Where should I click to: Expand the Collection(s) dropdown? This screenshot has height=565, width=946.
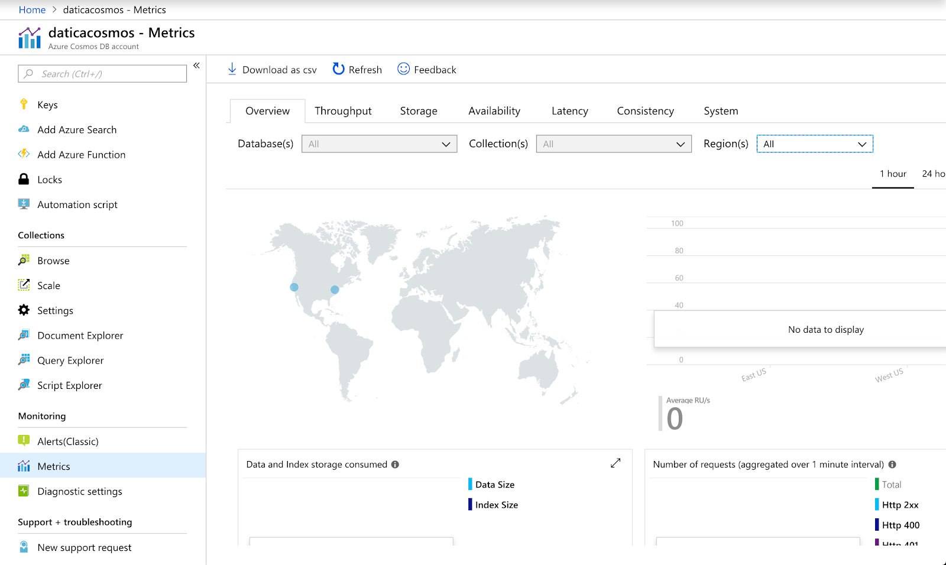click(613, 144)
